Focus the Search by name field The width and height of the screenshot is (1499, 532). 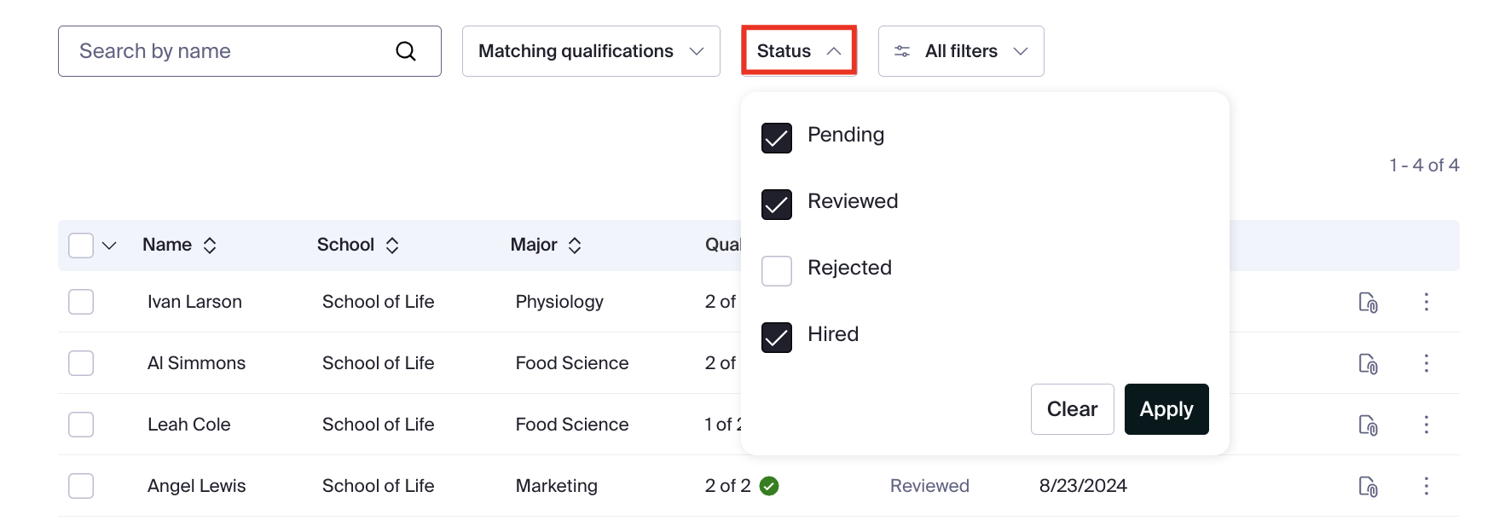(x=249, y=51)
